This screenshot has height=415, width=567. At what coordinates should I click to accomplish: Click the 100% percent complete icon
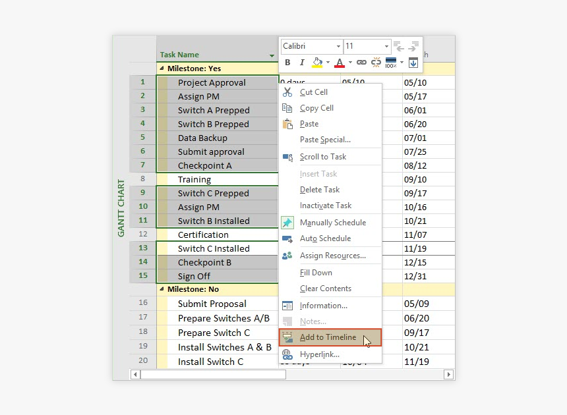[x=392, y=63]
